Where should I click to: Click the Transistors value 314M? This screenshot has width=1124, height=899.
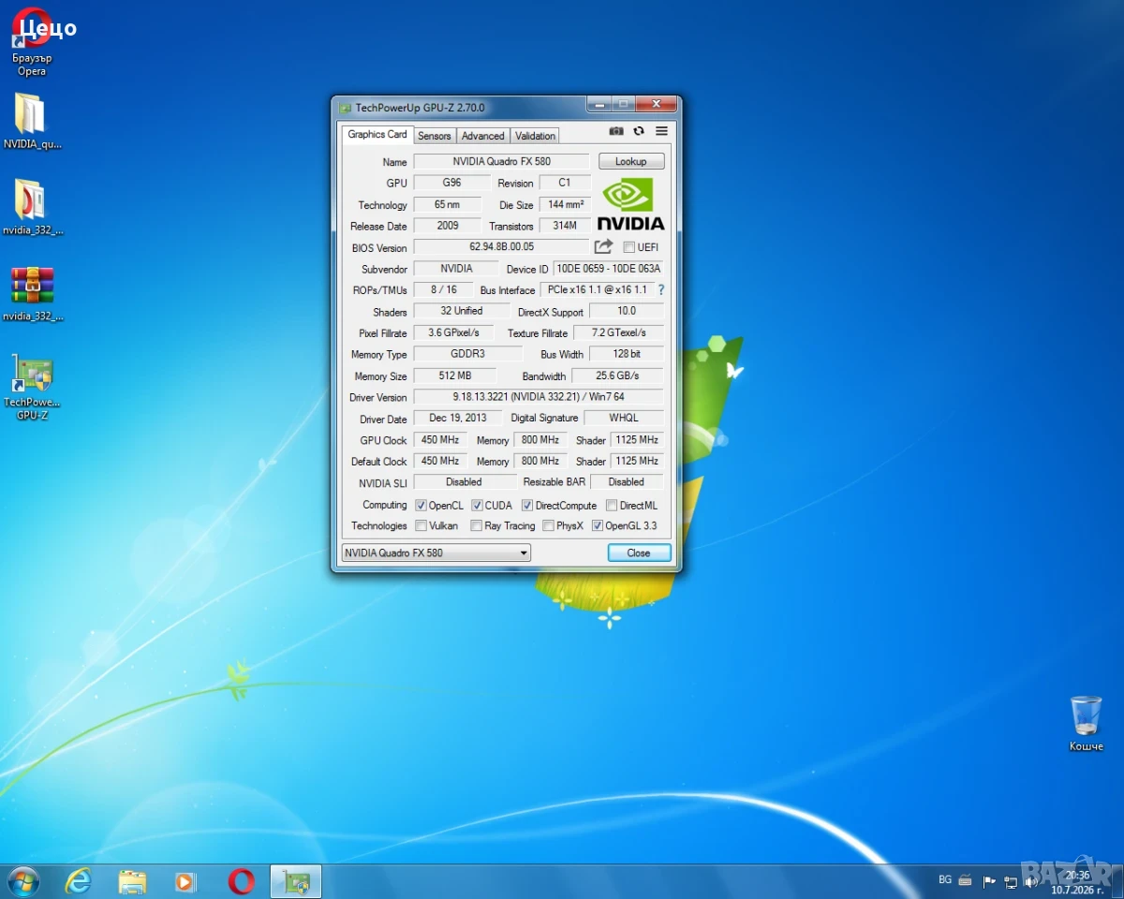[x=566, y=226]
